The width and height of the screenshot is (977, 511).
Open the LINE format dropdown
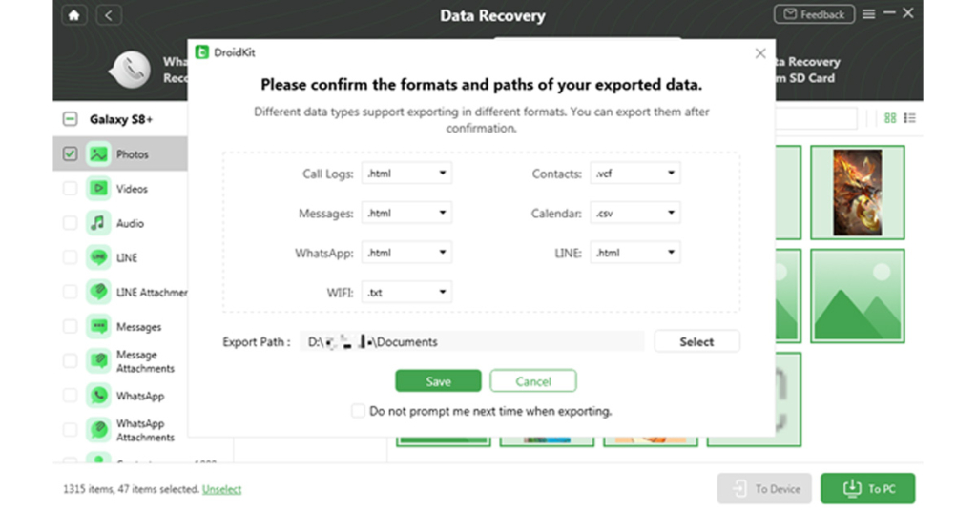pos(634,253)
